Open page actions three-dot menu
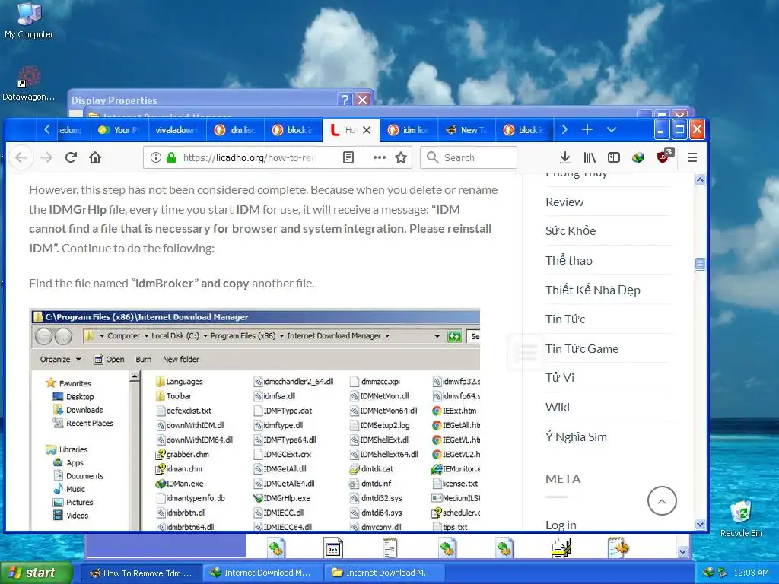Image resolution: width=779 pixels, height=584 pixels. (x=380, y=158)
